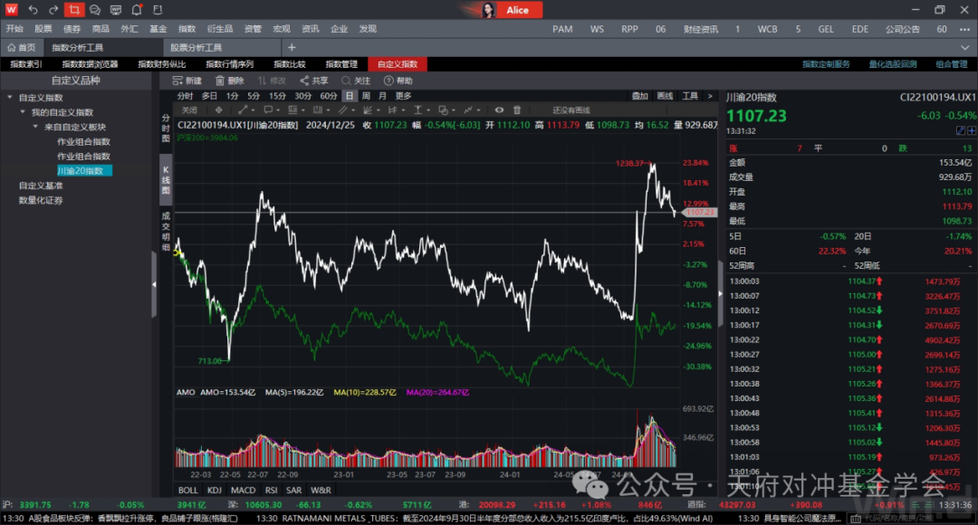Click the 新建 button

187,81
